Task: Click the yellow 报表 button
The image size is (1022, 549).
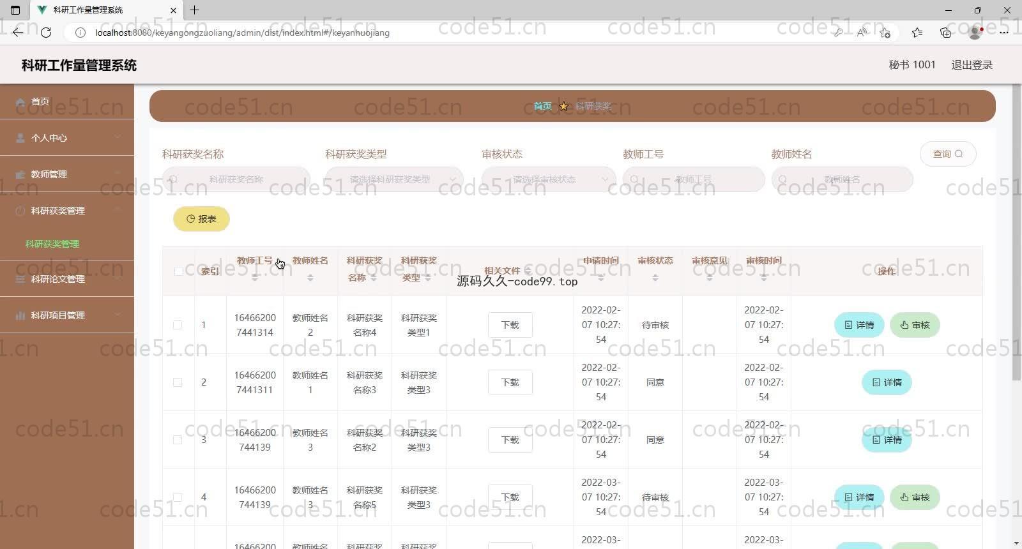Action: 201,219
